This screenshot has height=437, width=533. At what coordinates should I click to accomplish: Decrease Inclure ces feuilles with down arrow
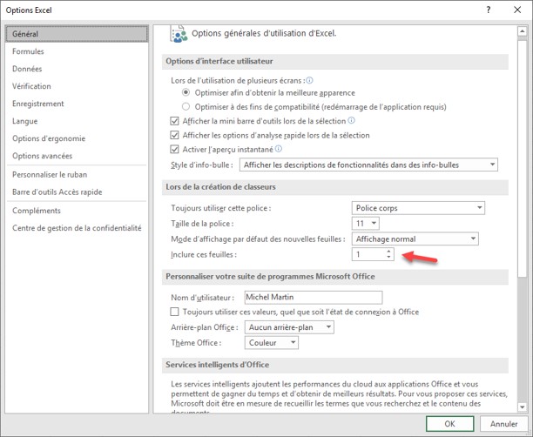388,258
